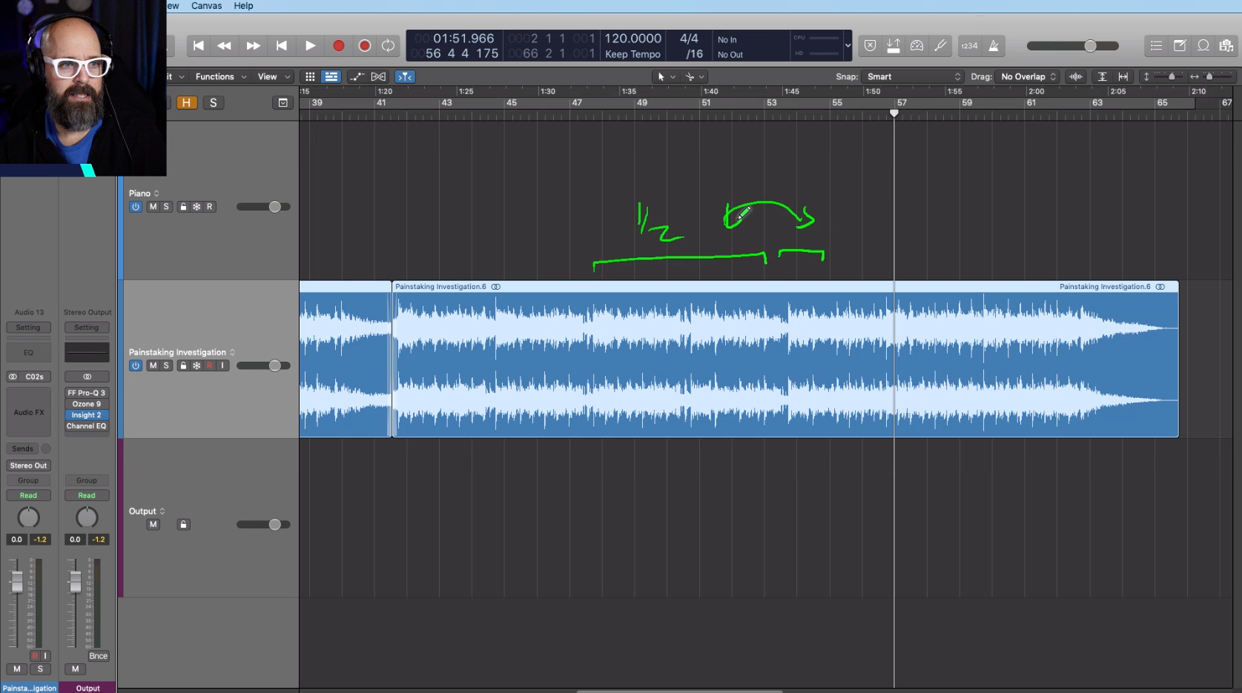This screenshot has width=1242, height=693.
Task: Open Read automation mode on Audio 13 strip
Action: coord(29,495)
